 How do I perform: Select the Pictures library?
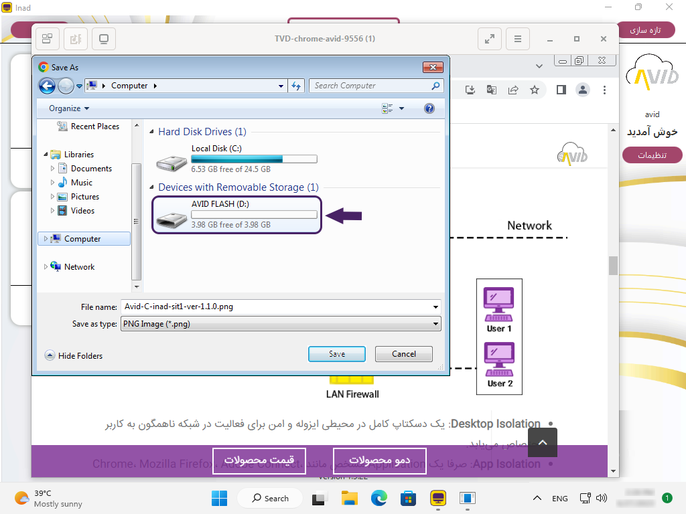pos(79,197)
